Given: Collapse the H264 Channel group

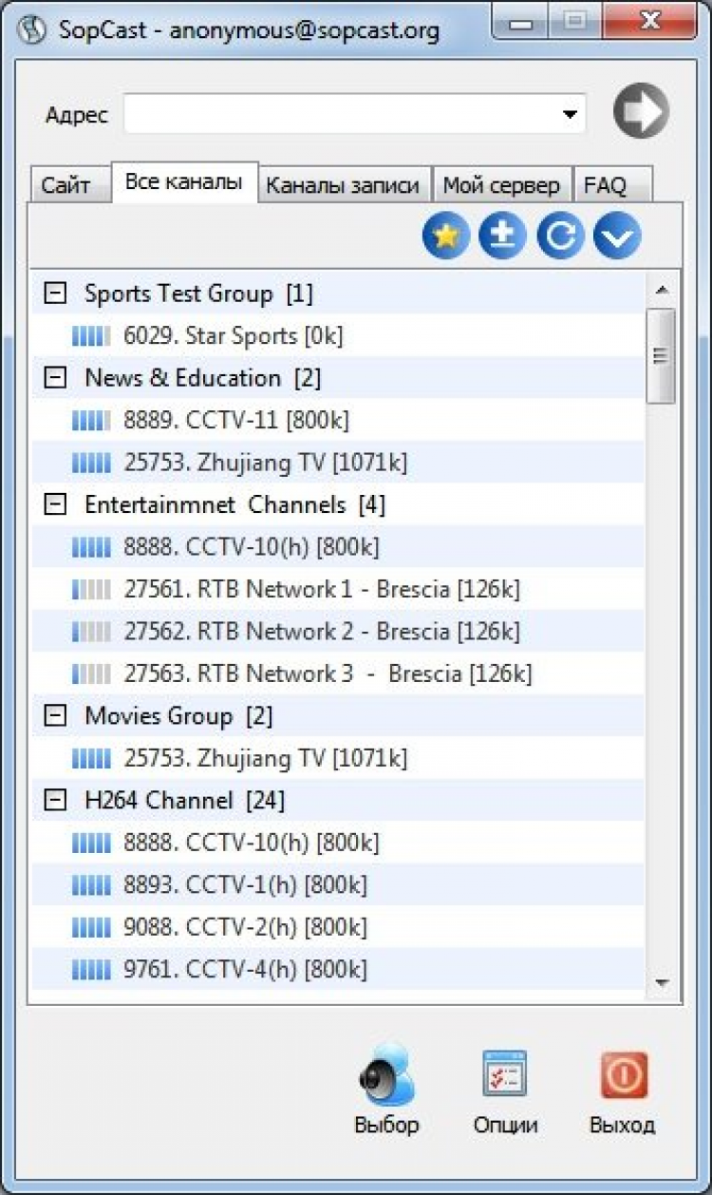Looking at the screenshot, I should click(56, 801).
